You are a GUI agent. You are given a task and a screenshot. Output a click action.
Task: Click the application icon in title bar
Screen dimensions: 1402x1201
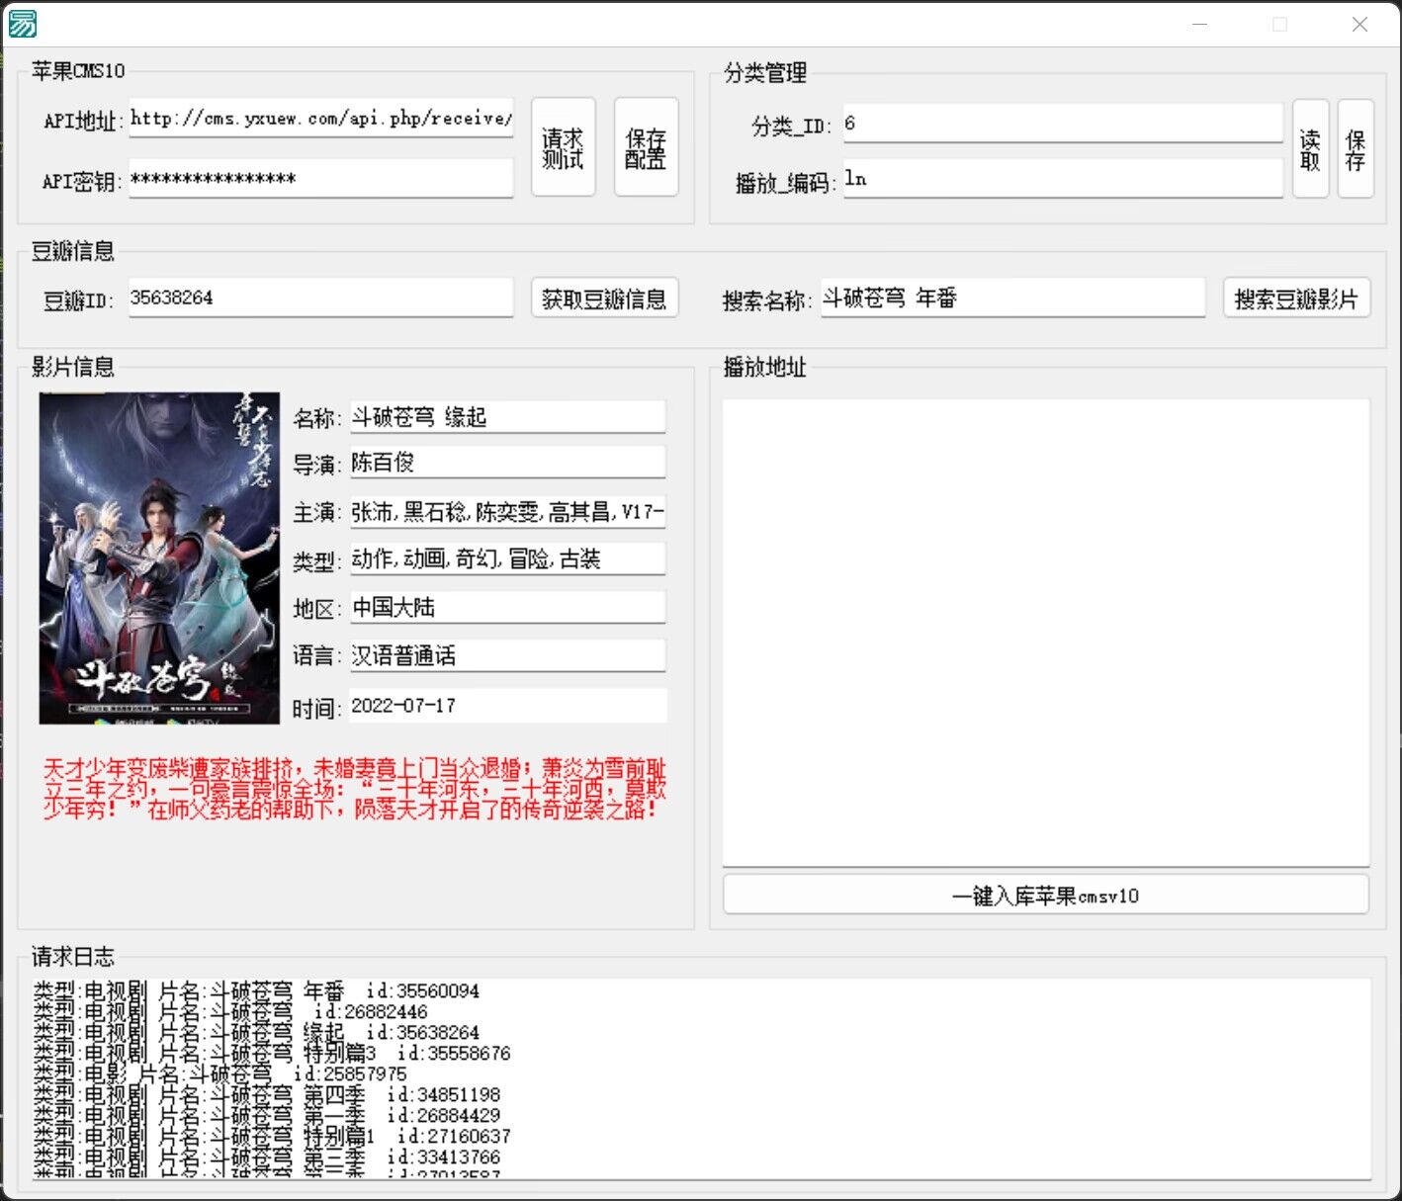pos(22,24)
